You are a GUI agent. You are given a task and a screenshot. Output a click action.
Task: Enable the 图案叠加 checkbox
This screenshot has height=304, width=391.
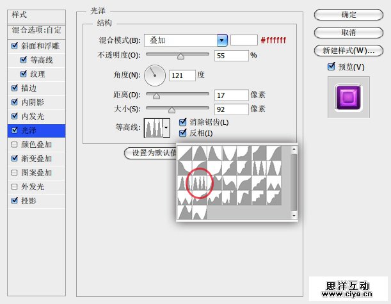coord(15,173)
